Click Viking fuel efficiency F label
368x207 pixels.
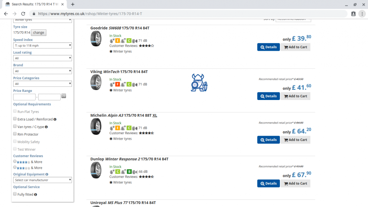(x=117, y=84)
